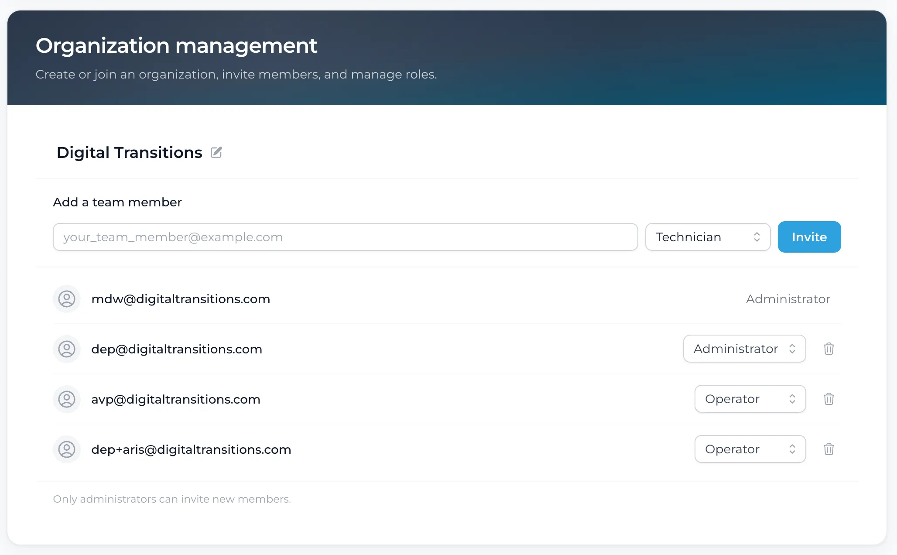Click 'Add a team member' label

click(x=117, y=202)
